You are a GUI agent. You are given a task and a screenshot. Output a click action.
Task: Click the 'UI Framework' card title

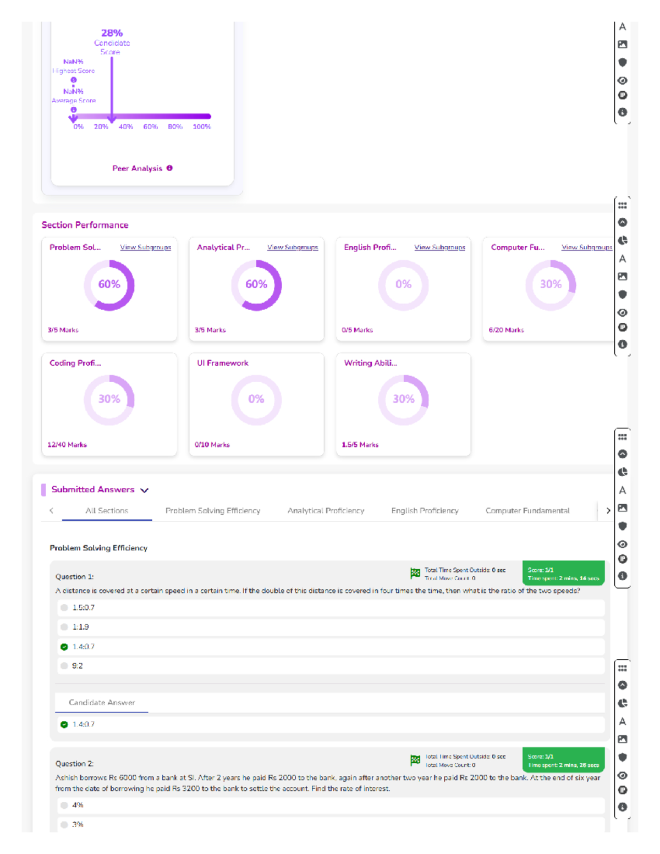(223, 363)
